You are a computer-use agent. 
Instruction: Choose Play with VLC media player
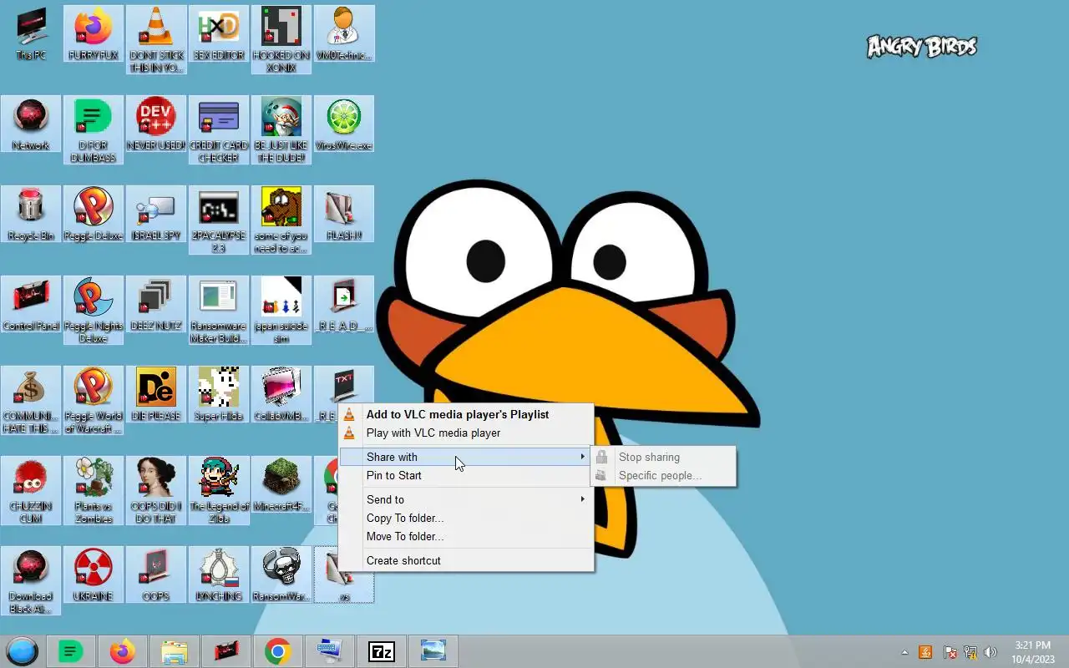pyautogui.click(x=466, y=433)
